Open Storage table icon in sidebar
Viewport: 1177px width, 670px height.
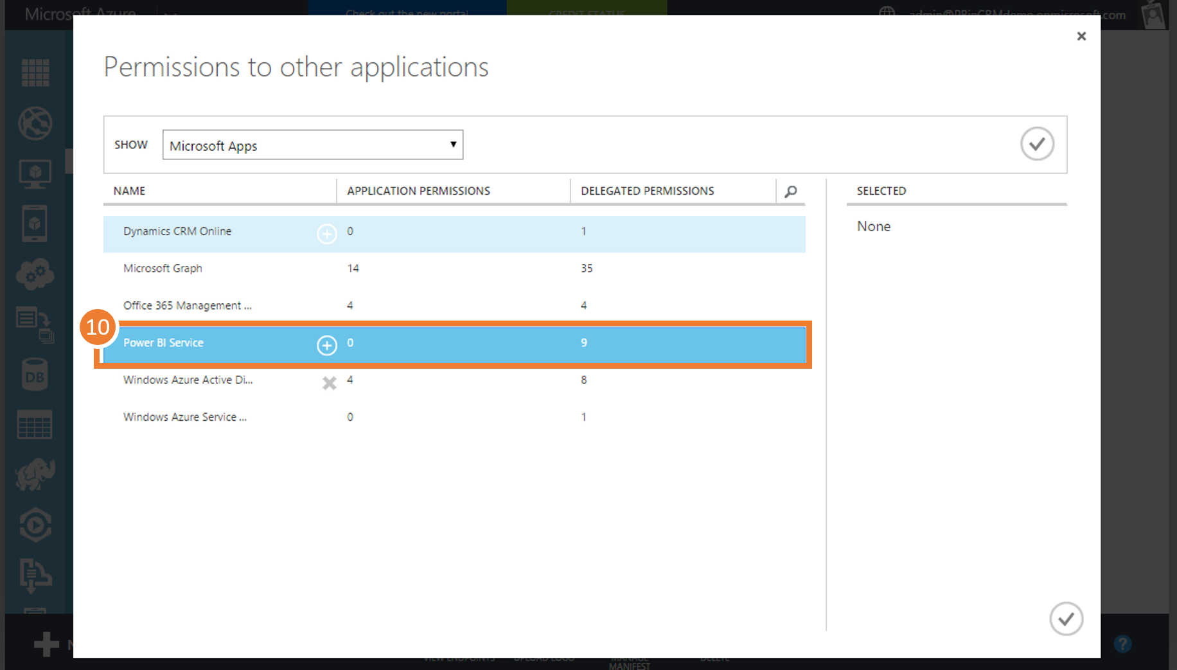click(35, 425)
